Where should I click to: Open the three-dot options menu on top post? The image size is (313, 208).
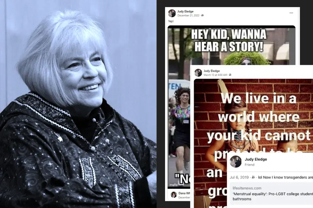291,13
